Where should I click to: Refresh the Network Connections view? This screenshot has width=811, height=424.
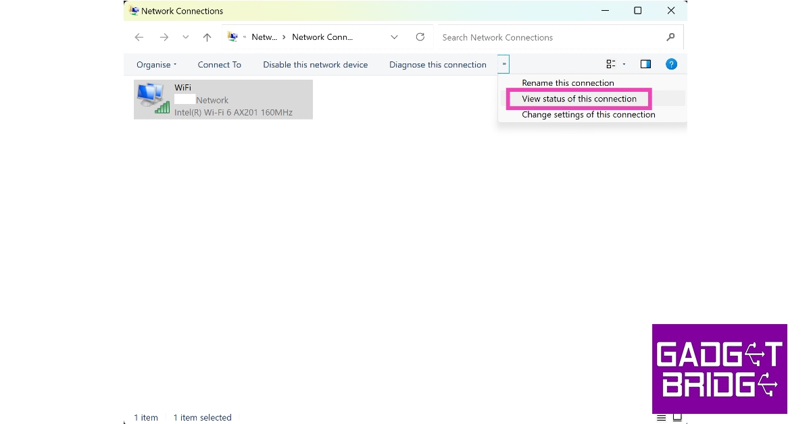pyautogui.click(x=420, y=37)
